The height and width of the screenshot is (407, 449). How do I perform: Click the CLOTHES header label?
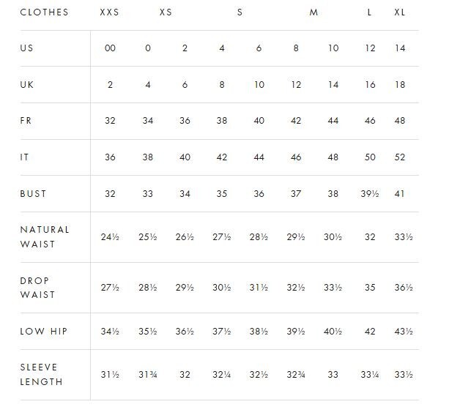click(x=44, y=12)
